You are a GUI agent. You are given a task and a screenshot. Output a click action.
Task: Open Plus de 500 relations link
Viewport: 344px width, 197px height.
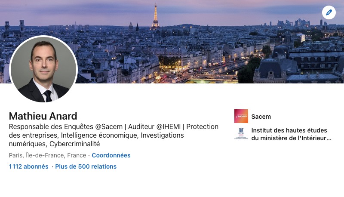(x=86, y=166)
